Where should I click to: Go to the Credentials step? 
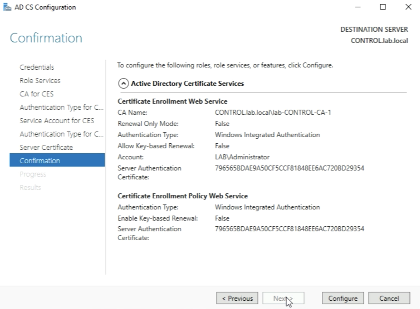tap(37, 67)
